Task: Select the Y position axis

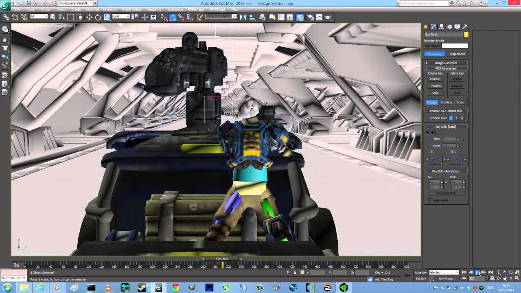Action: pos(456,118)
